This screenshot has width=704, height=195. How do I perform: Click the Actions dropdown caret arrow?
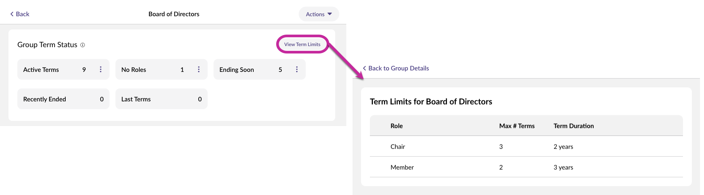coord(330,14)
